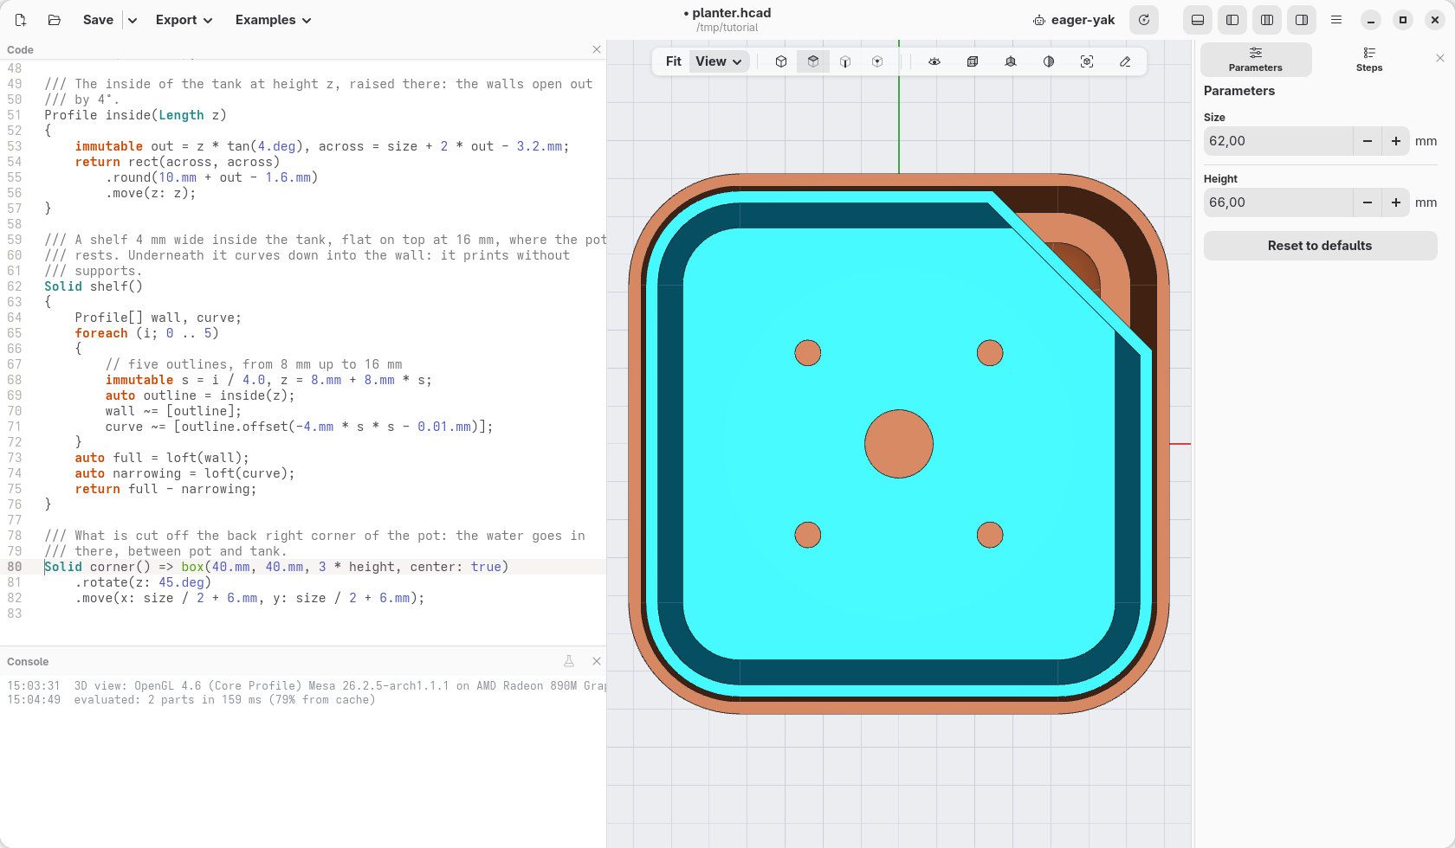Image resolution: width=1455 pixels, height=848 pixels.
Task: Expand the Save options dropdown arrow
Action: coord(133,20)
